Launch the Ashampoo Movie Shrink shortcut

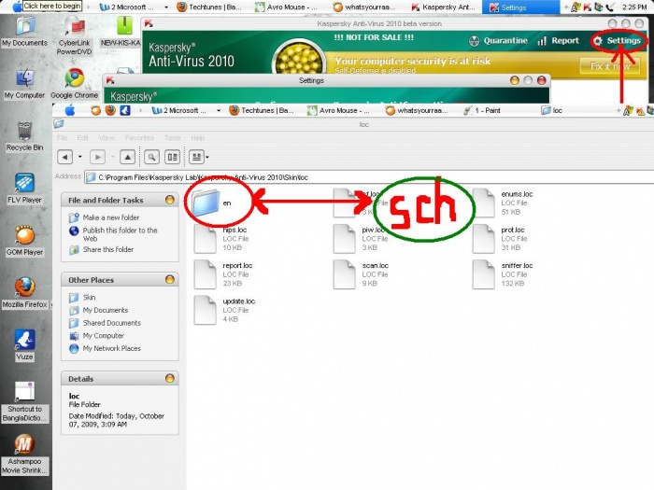(24, 455)
